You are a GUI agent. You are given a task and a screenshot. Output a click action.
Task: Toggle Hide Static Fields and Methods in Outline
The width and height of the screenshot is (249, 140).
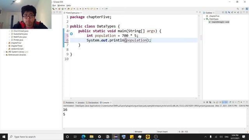pos(232,12)
